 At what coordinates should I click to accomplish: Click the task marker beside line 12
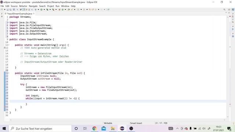click(x=5, y=48)
